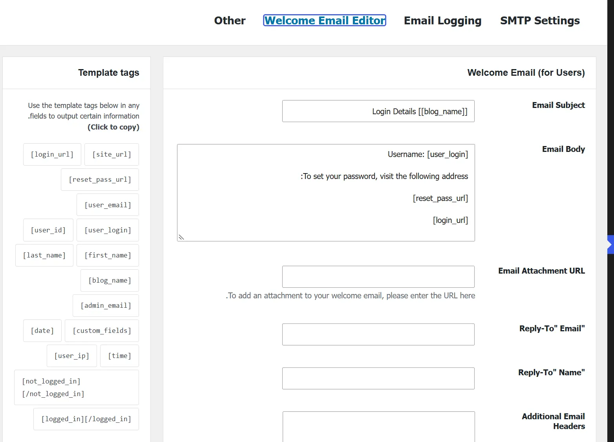
Task: Click the Email Attachment URL label
Action: 541,271
